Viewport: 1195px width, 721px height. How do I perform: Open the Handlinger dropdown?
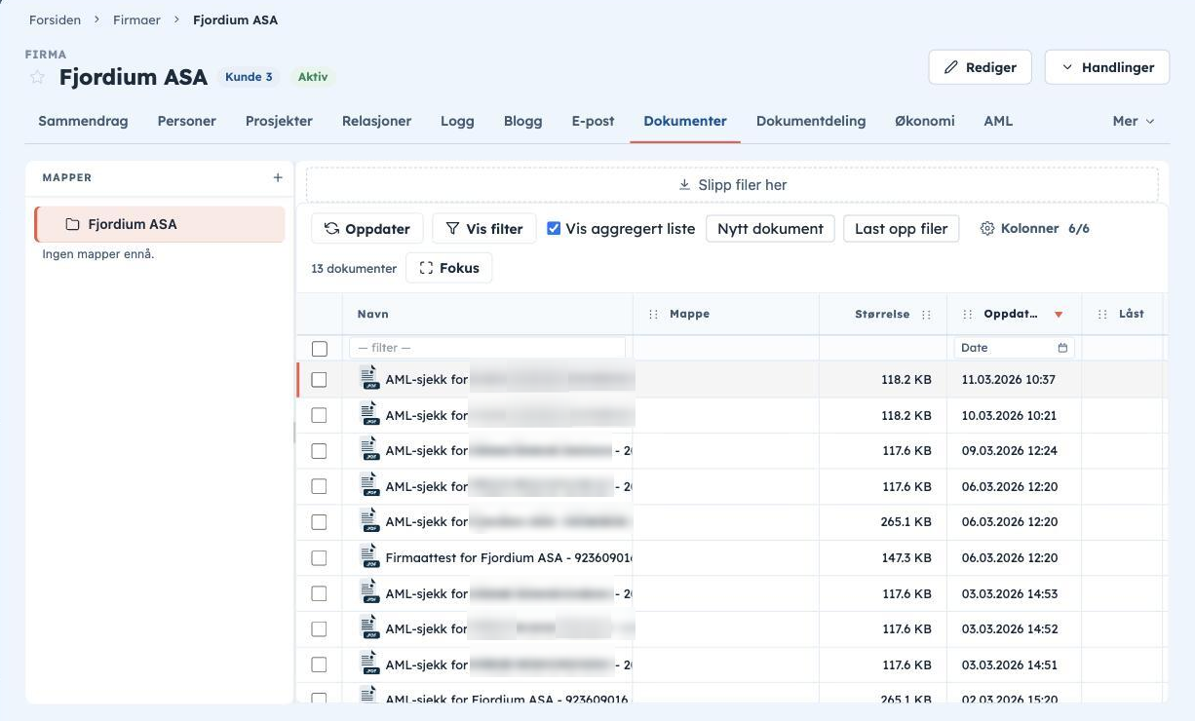point(1106,67)
